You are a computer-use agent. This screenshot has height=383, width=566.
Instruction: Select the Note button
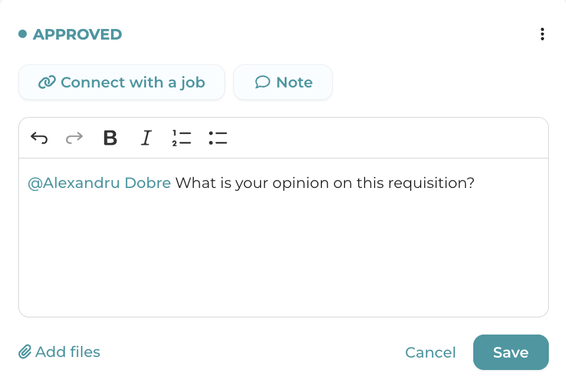click(x=283, y=82)
